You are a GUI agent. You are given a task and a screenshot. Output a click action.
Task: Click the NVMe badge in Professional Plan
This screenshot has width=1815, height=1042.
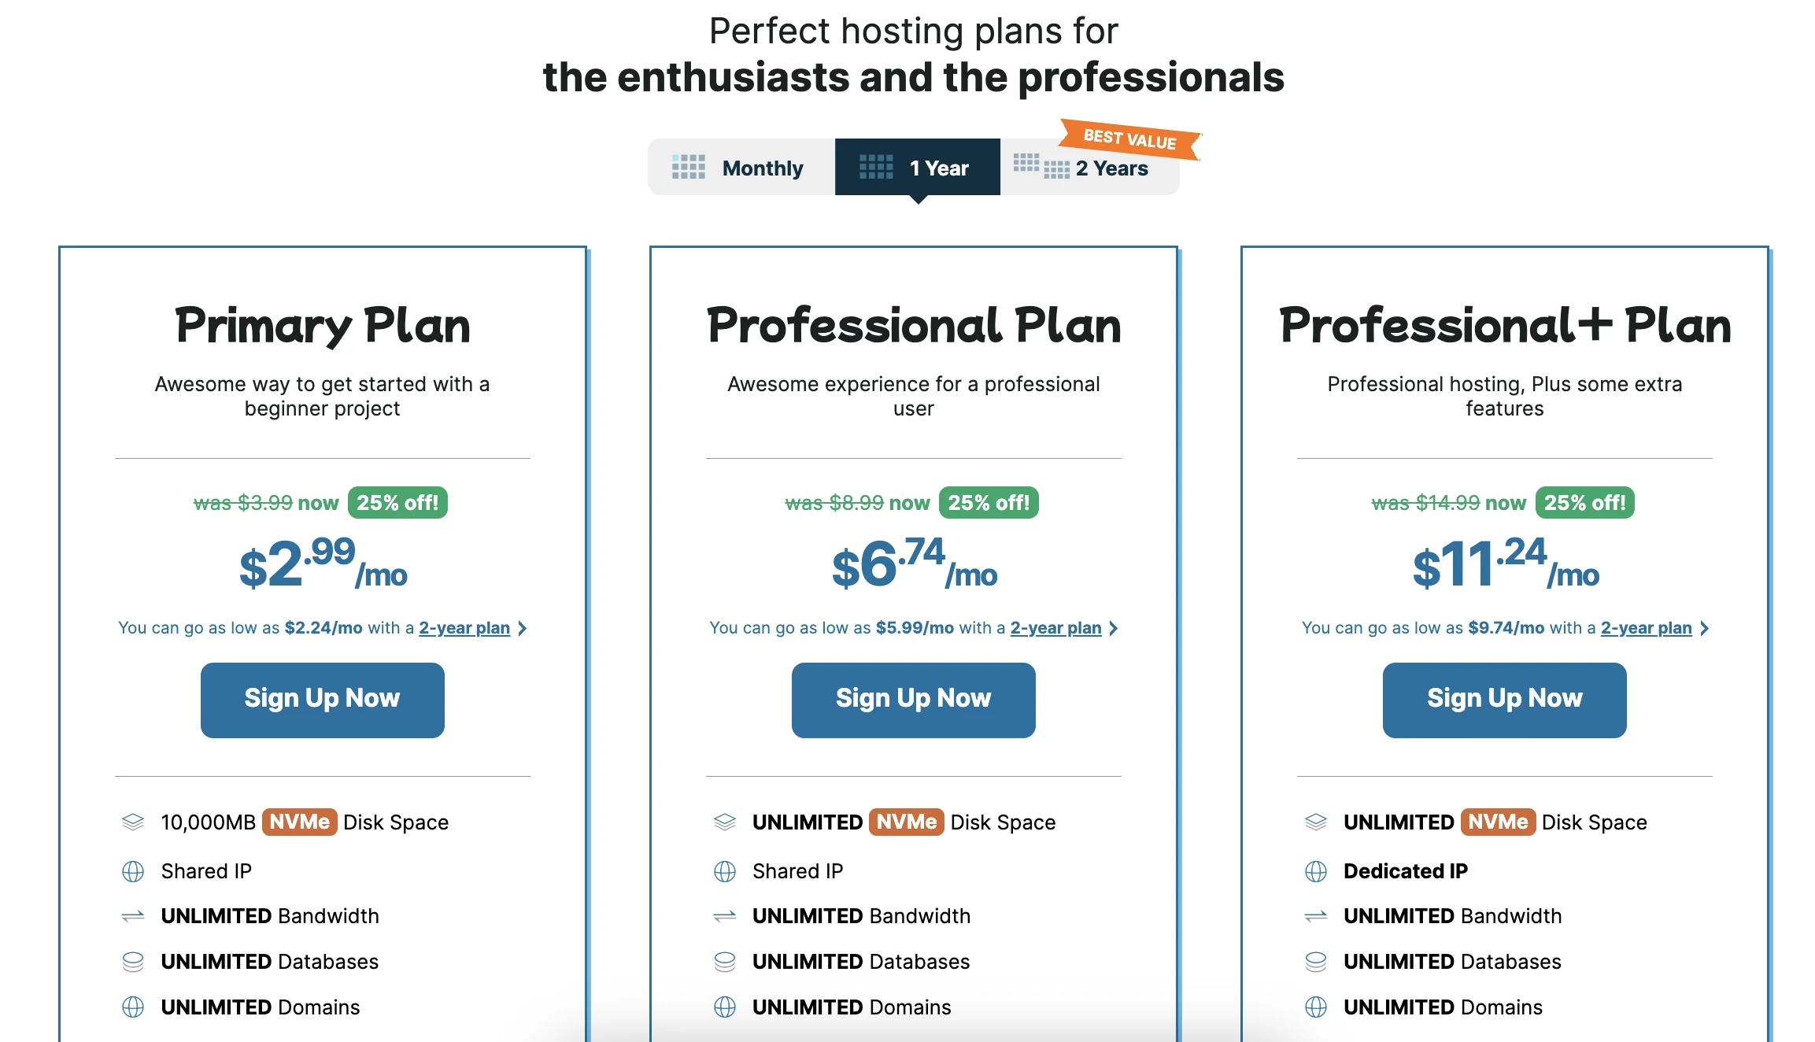906,822
